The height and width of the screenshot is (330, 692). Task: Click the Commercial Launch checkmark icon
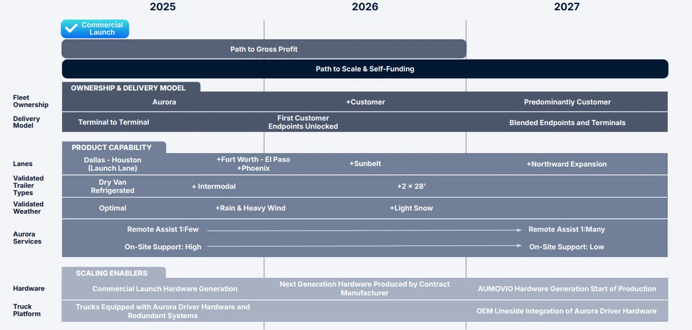72,29
